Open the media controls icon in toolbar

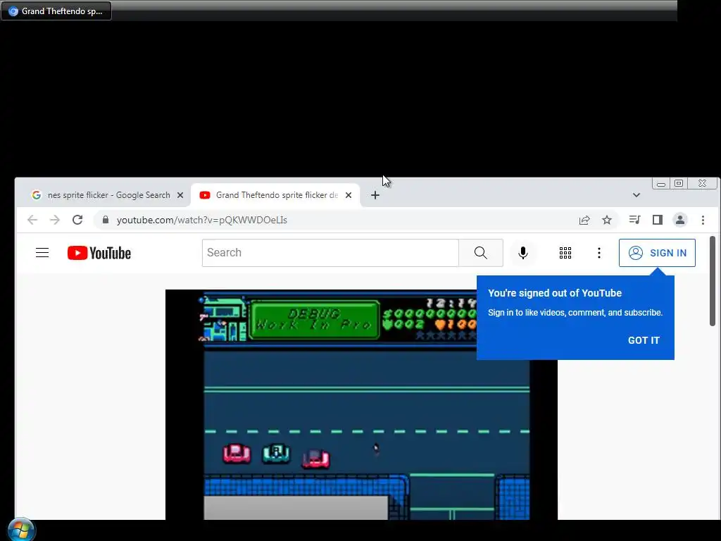634,220
